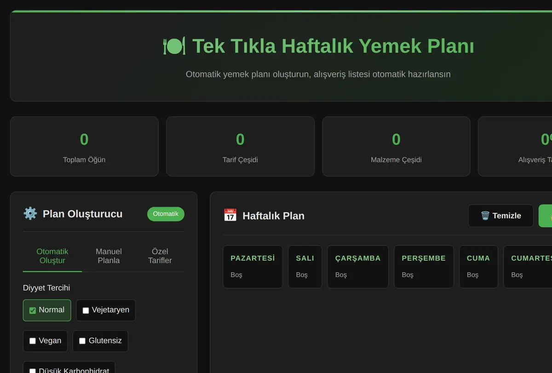Click the Toplam Öğün stat card

(x=84, y=146)
